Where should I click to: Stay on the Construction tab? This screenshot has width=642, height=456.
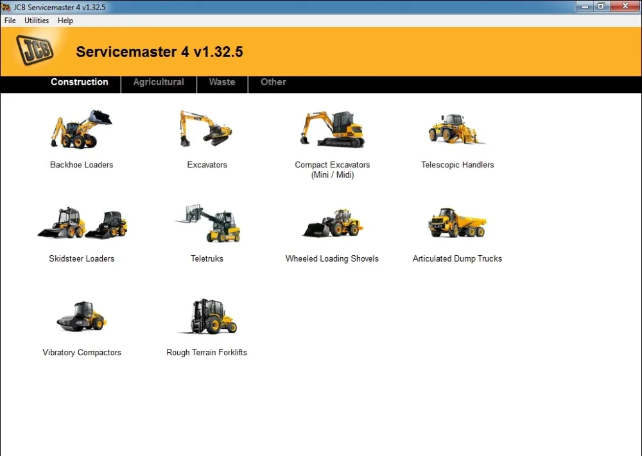coord(79,83)
